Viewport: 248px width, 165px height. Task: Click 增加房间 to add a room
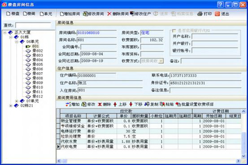click(x=70, y=14)
